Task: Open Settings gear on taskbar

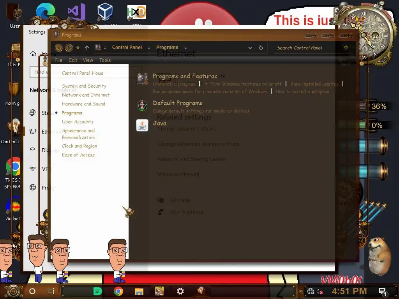Action: 180,291
